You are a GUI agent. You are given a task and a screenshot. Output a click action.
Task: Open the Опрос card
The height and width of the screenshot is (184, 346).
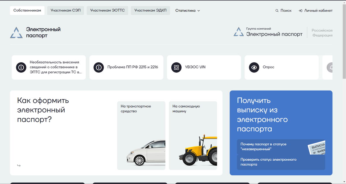pos(282,67)
